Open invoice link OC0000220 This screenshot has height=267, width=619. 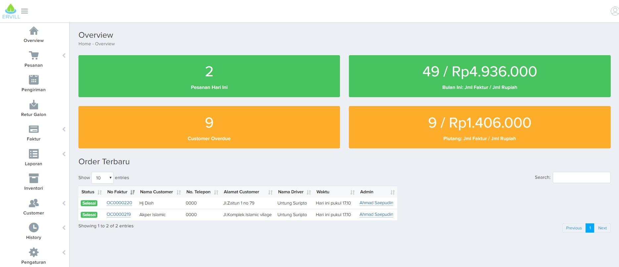(119, 203)
